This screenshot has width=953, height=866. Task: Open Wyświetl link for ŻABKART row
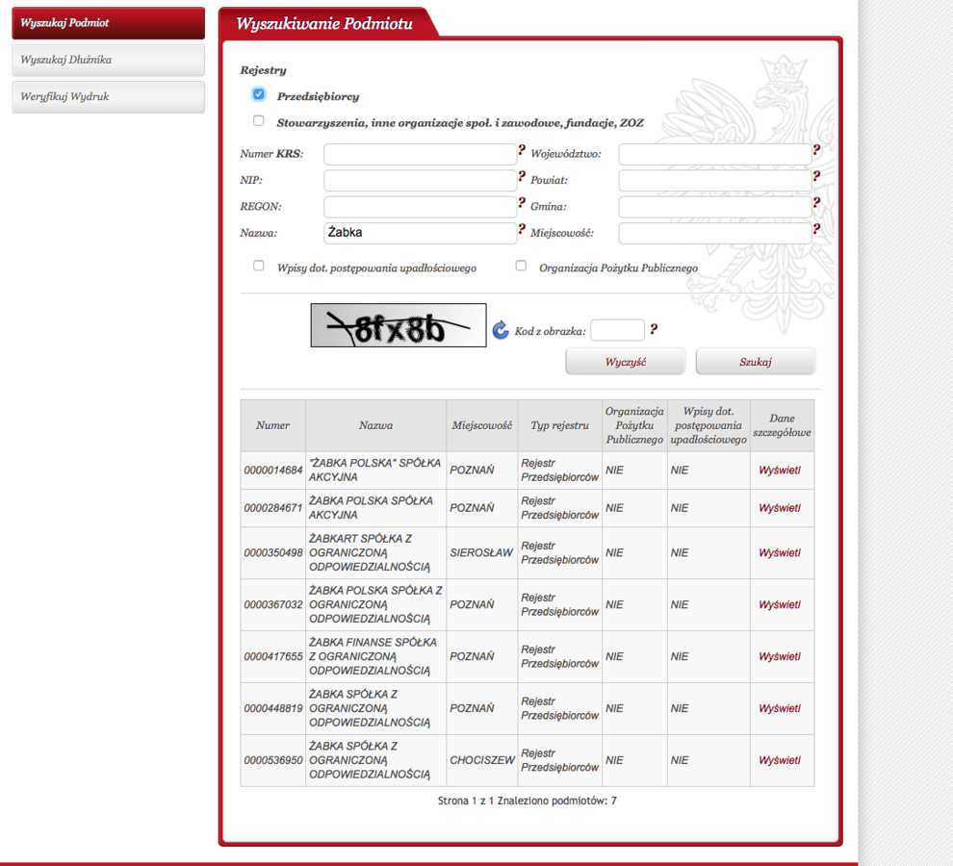[780, 553]
